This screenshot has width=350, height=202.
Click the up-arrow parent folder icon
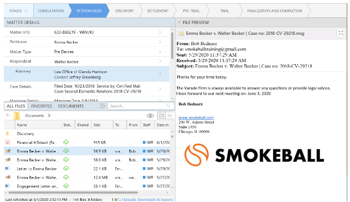point(8,115)
